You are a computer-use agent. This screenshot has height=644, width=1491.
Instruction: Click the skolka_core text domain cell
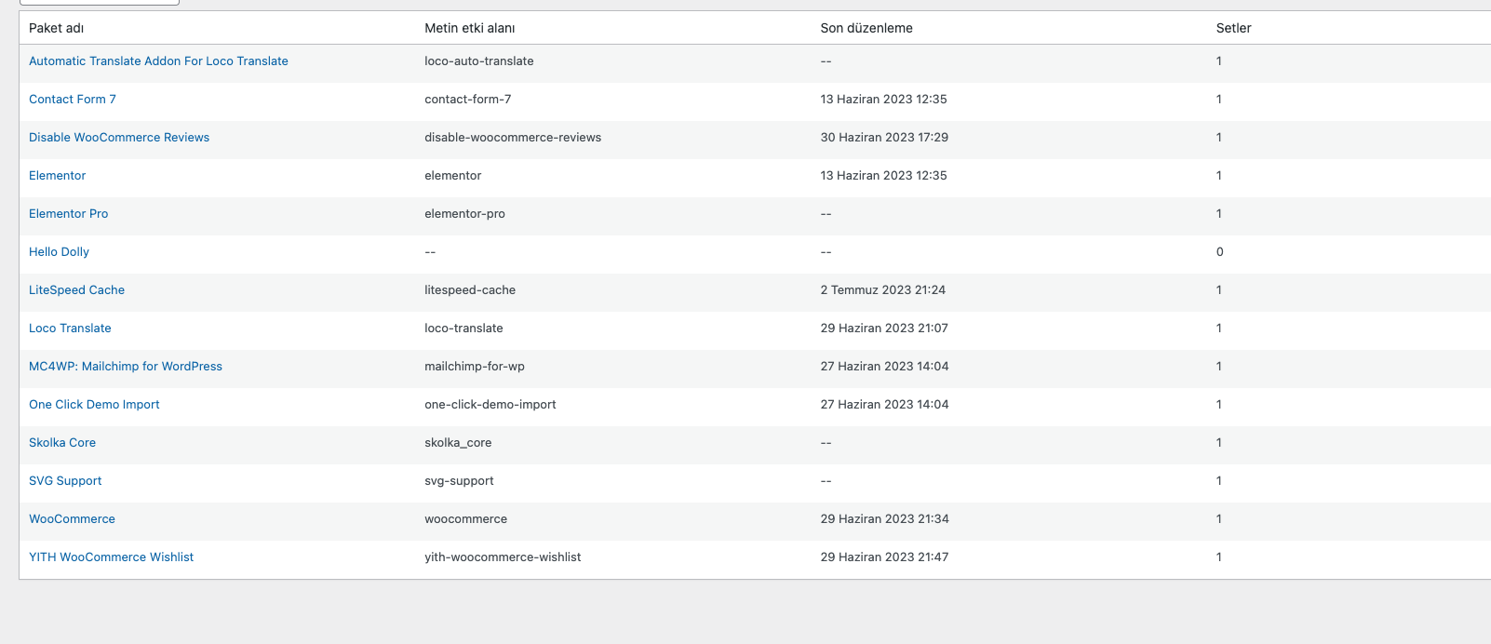458,443
